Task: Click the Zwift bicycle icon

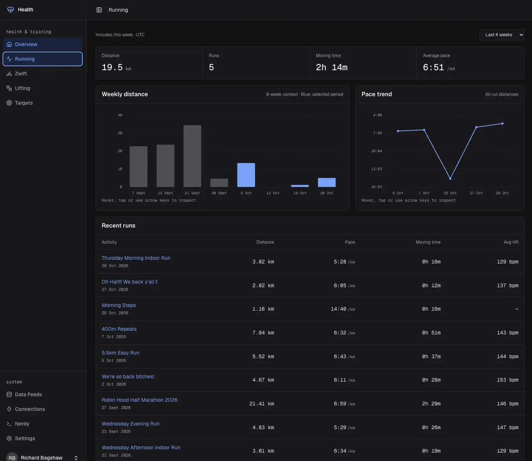Action: click(x=9, y=74)
